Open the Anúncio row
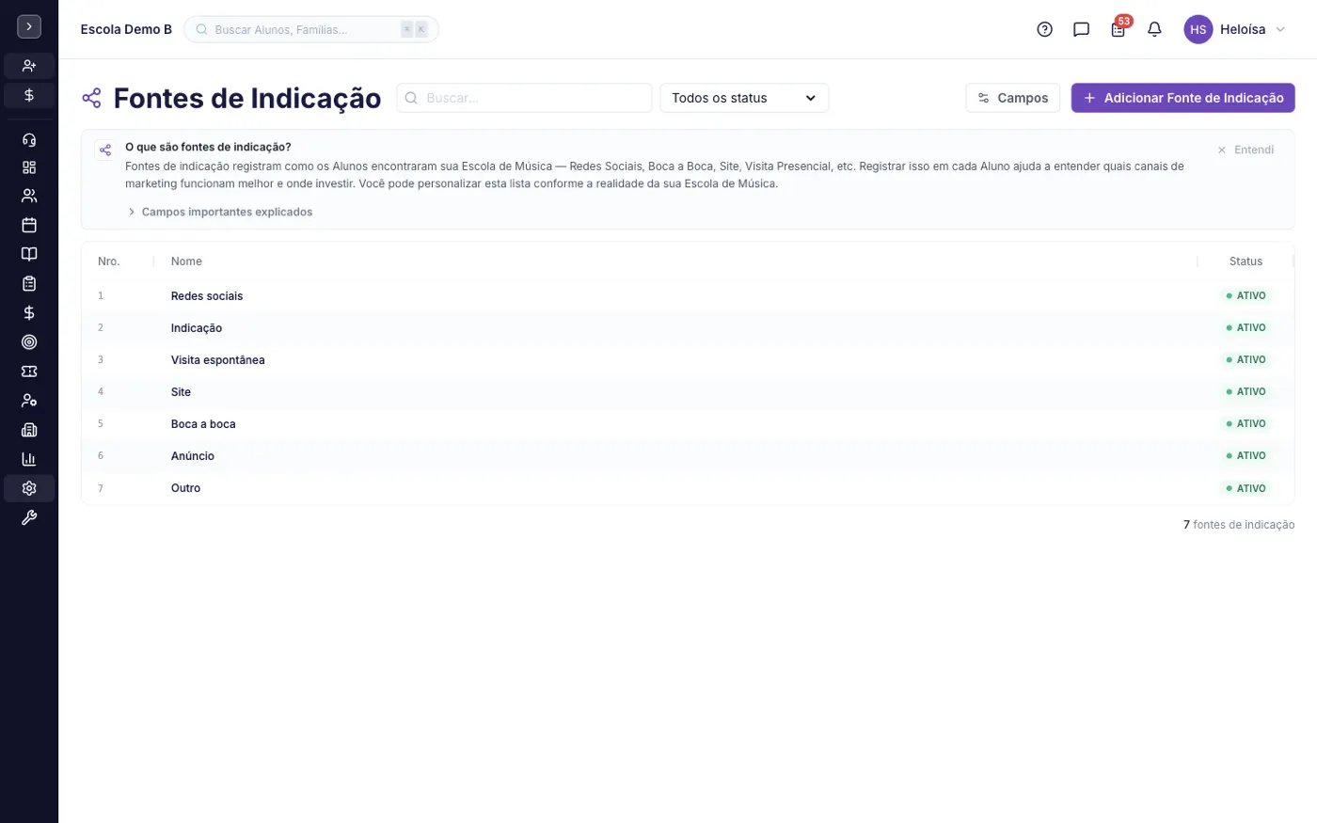 coord(688,455)
